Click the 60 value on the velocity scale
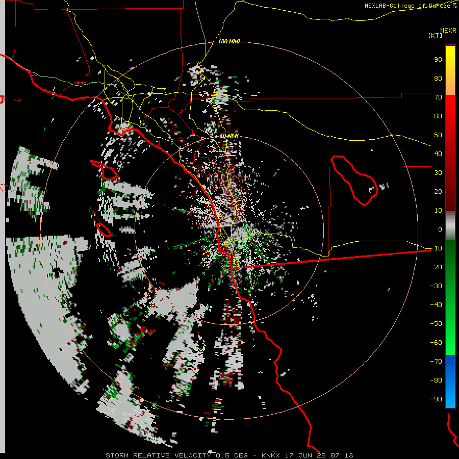This screenshot has height=459, width=459. (438, 116)
